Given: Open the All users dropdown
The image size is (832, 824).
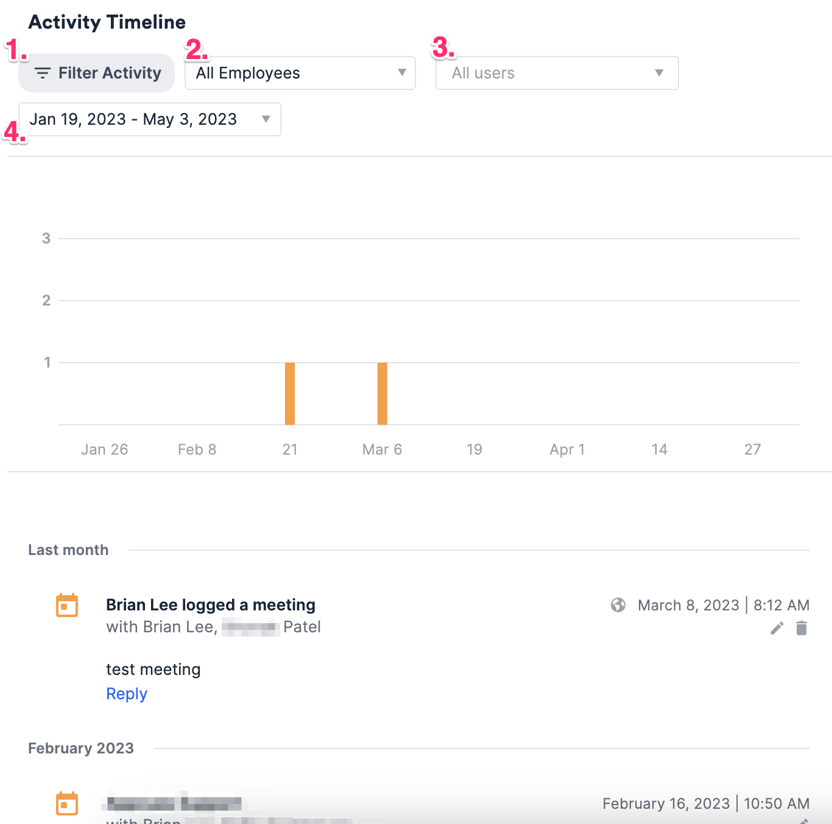Looking at the screenshot, I should (x=556, y=72).
